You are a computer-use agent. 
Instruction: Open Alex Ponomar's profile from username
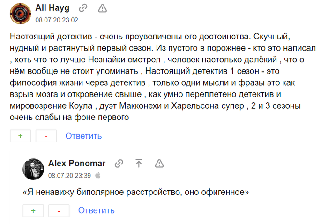(77, 163)
